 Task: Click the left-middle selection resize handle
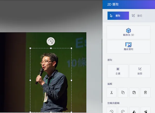click(30, 80)
